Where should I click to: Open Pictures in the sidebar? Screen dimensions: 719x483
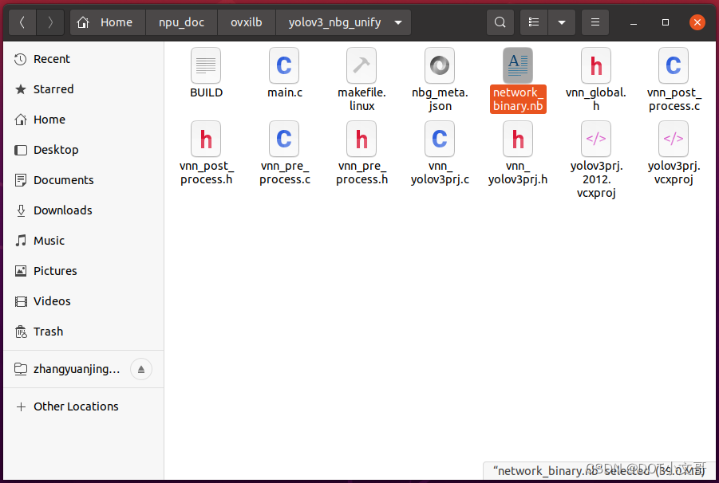tap(84, 270)
